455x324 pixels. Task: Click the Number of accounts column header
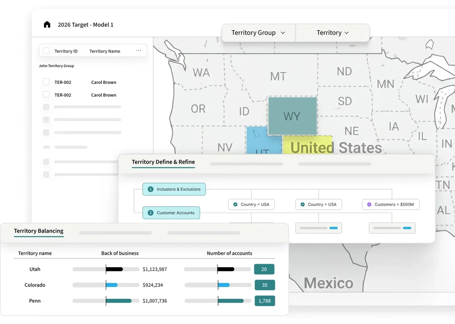tap(229, 253)
